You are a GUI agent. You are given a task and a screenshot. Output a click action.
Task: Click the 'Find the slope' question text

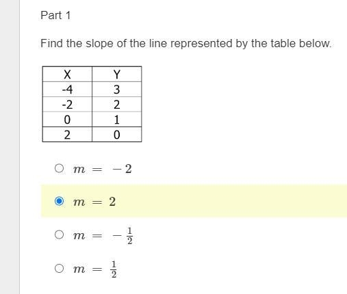(186, 43)
